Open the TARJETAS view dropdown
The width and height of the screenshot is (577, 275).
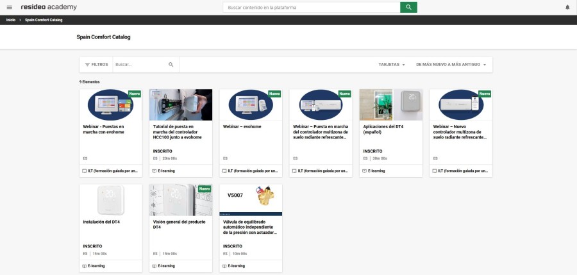pyautogui.click(x=392, y=65)
